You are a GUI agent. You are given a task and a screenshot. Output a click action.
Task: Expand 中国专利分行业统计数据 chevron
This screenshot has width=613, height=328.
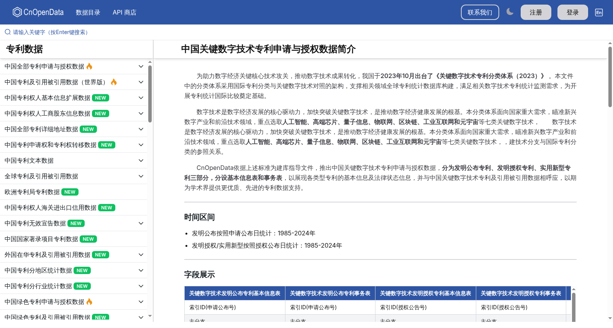coord(141,286)
